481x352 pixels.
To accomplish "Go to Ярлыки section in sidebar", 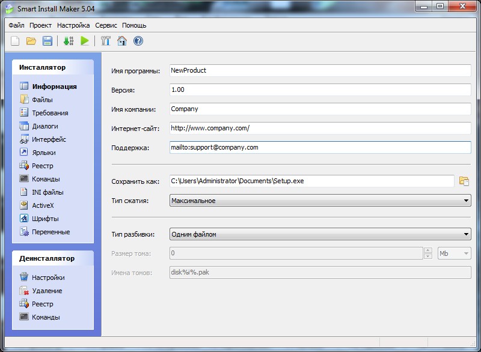I will 43,153.
